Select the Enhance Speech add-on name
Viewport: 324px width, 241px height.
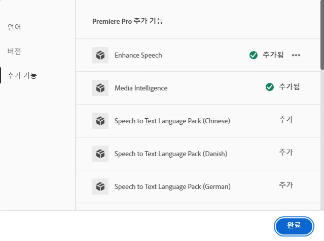[x=138, y=55]
